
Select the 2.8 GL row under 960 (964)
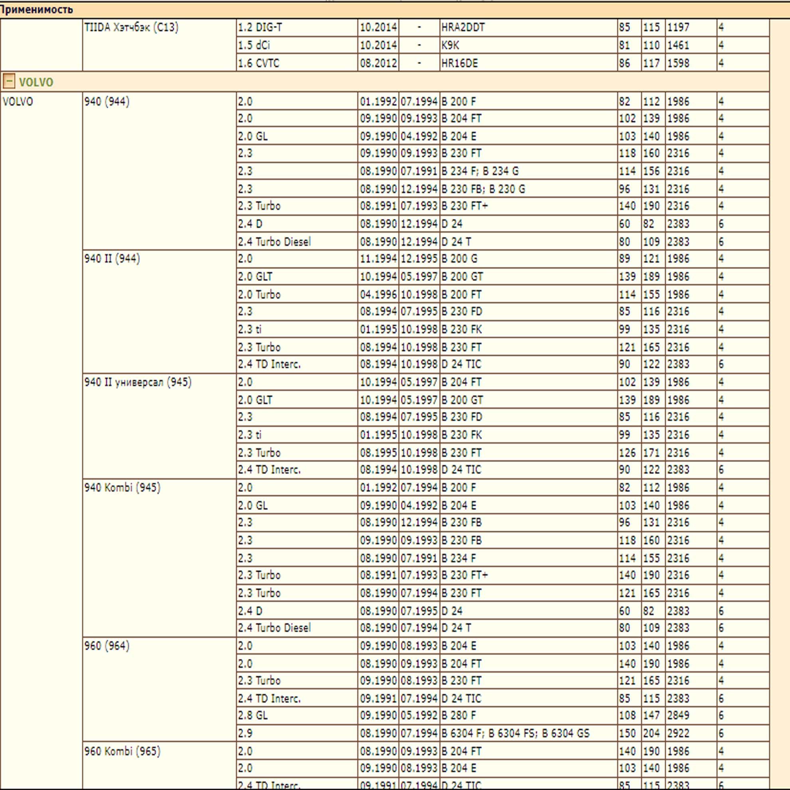pos(503,715)
